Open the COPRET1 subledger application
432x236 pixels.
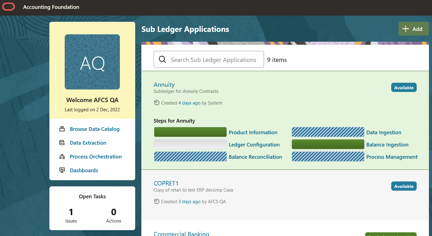click(166, 183)
